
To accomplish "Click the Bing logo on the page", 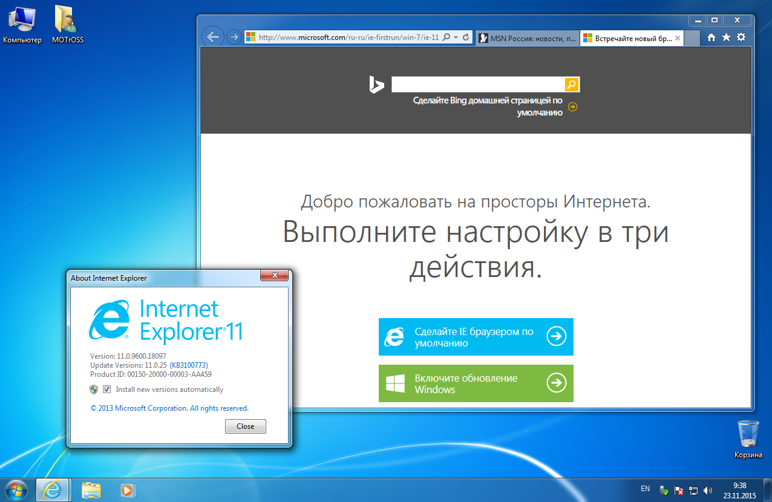I will [x=376, y=85].
